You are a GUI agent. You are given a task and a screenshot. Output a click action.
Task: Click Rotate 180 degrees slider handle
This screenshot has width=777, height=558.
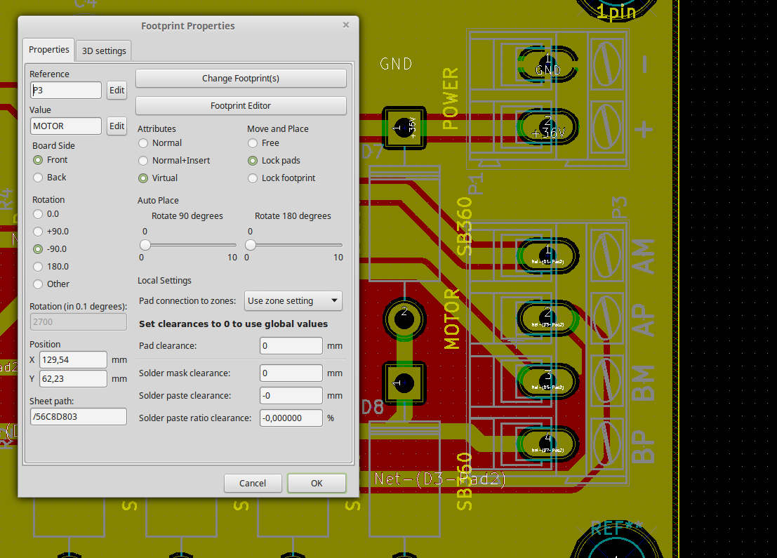251,245
